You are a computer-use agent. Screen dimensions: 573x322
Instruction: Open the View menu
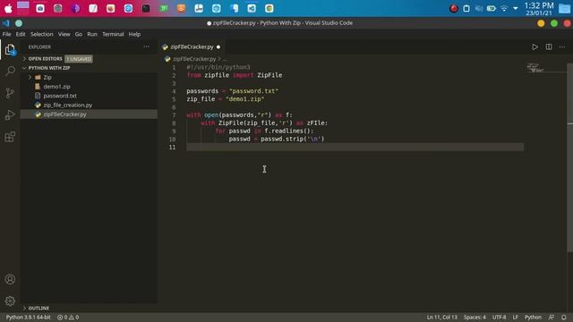pyautogui.click(x=64, y=34)
